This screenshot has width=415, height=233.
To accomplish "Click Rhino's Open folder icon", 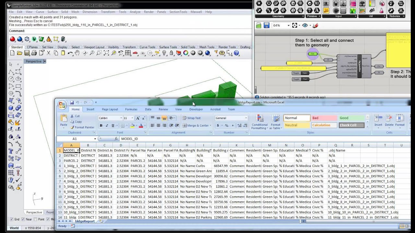I will pyautogui.click(x=19, y=53).
